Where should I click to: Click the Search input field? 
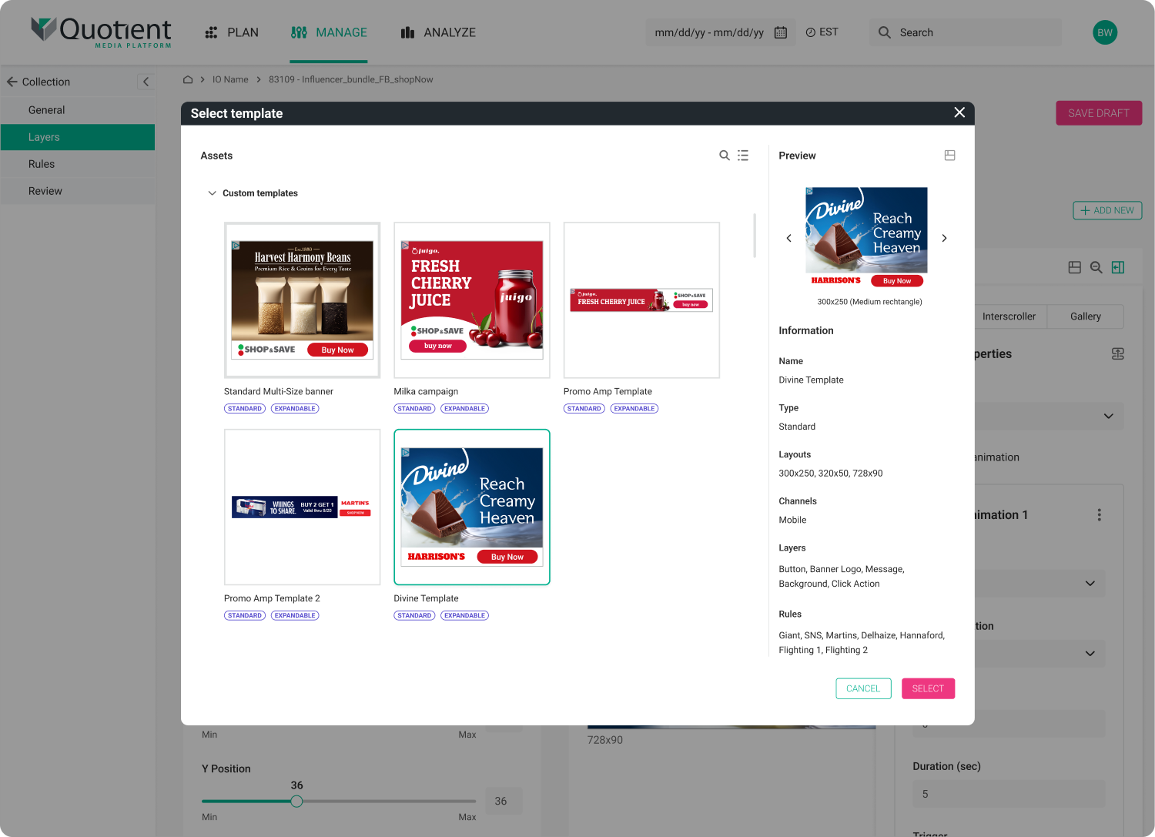[966, 32]
